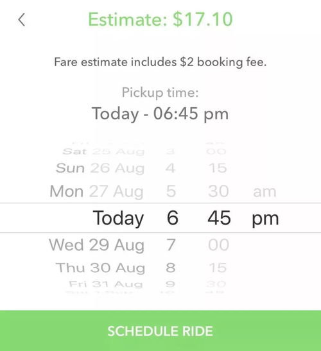Choose Sun 26 Aug date row
321x351 pixels.
tap(100, 168)
